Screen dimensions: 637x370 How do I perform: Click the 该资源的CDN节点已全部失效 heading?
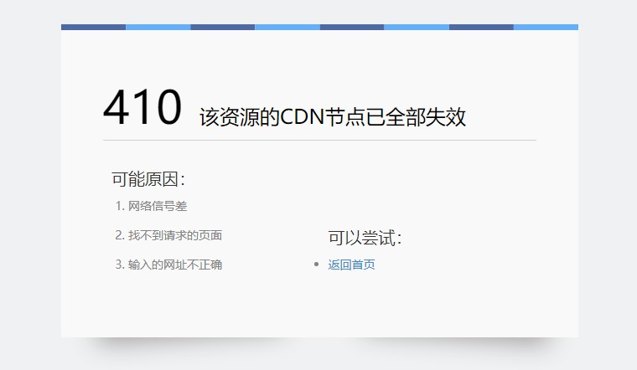coord(332,116)
